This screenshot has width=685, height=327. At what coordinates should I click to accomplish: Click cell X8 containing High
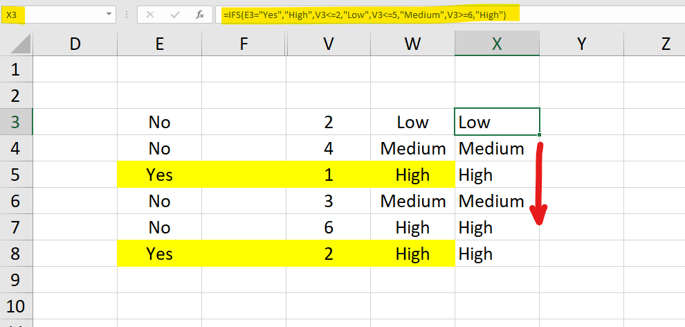pos(497,254)
